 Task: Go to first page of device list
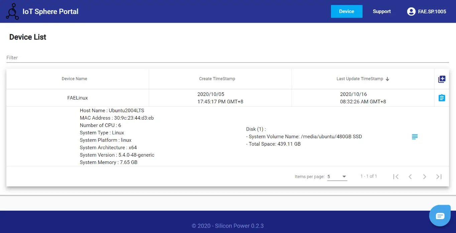[x=396, y=177]
